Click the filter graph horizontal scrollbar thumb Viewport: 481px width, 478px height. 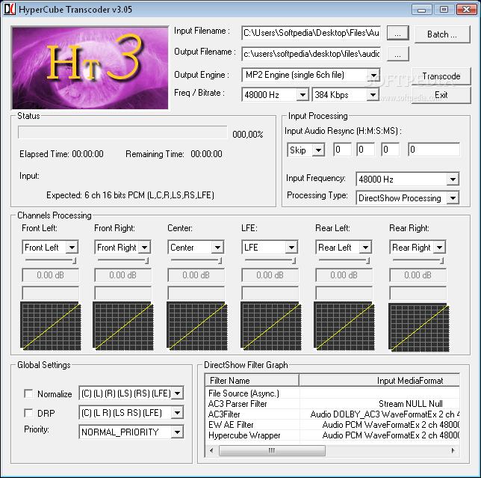(x=272, y=450)
